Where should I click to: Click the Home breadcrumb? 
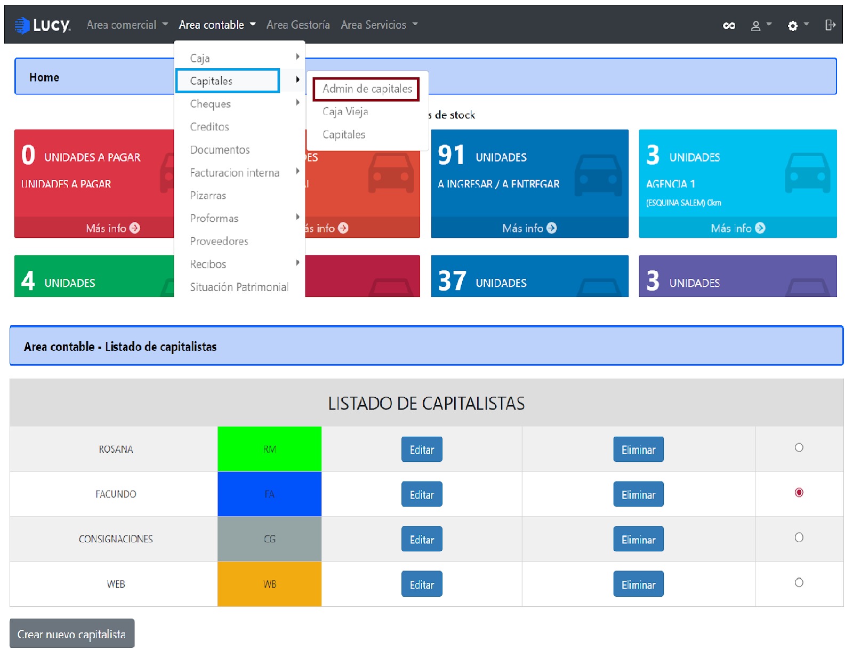[44, 77]
